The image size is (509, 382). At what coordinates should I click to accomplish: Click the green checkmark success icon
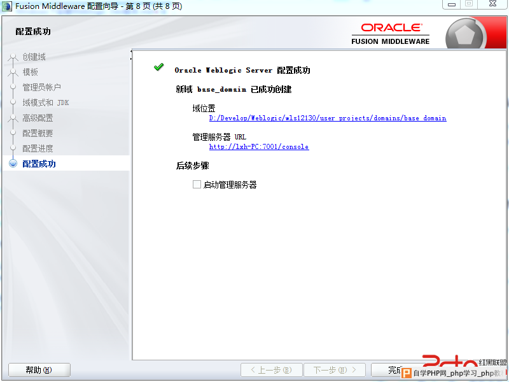tap(158, 67)
